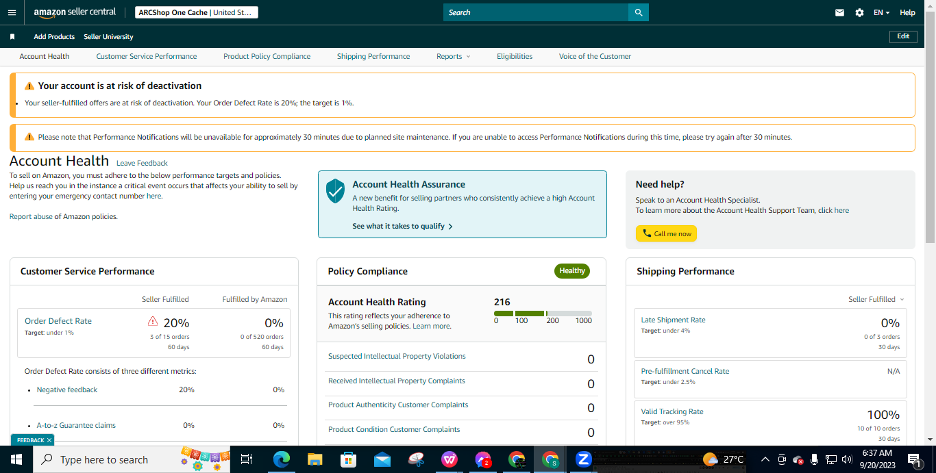Open the Late Shipment Rate link

[673, 320]
